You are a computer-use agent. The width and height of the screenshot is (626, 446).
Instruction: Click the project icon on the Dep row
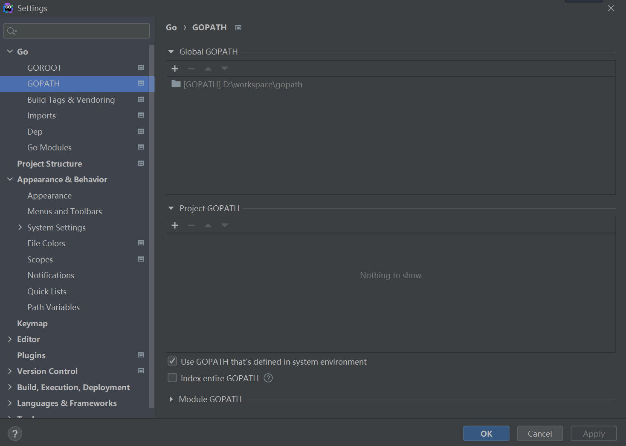pos(141,131)
